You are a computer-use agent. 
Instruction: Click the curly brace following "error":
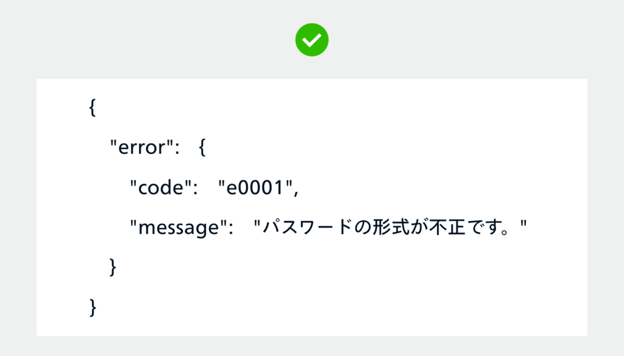click(202, 148)
